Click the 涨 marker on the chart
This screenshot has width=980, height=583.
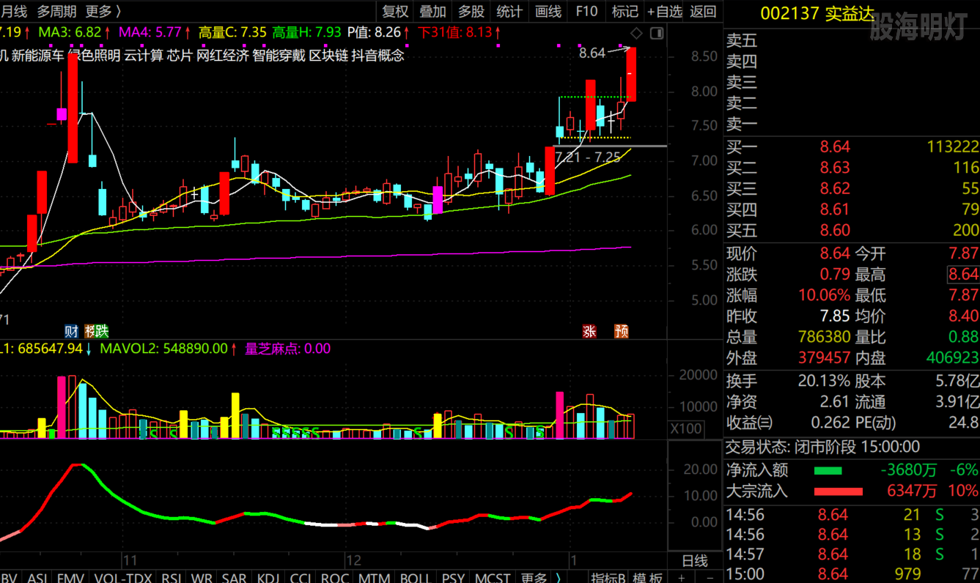click(x=589, y=331)
